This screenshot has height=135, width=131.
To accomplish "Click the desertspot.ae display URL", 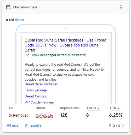I will pyautogui.click(x=59, y=55).
